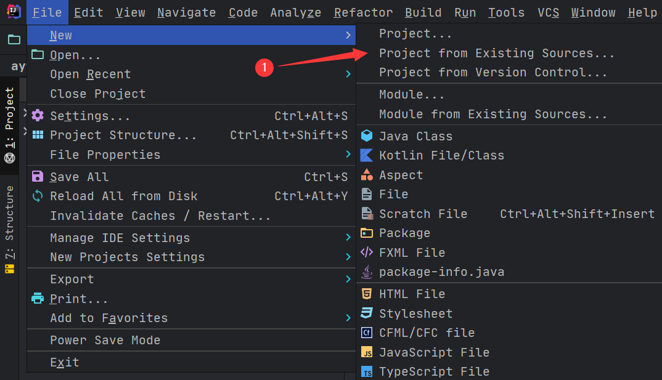This screenshot has width=662, height=380.
Task: Select Project from Version Control
Action: coord(493,73)
